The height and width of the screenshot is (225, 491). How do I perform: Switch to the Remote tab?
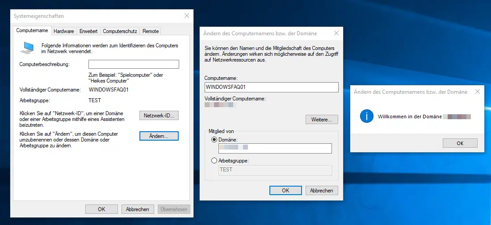click(151, 31)
